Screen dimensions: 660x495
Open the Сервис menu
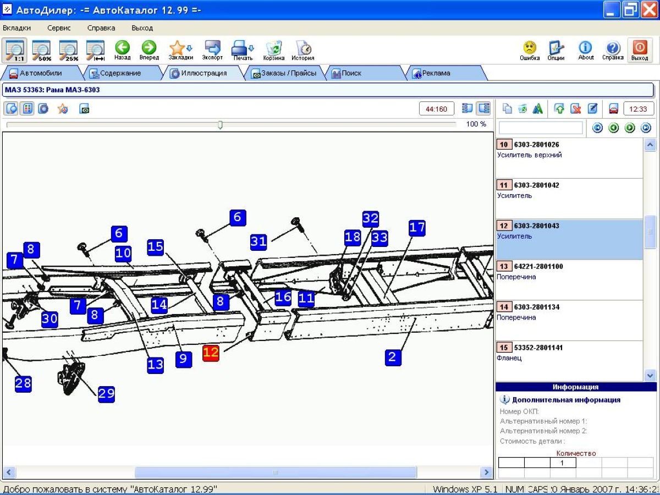coord(59,28)
